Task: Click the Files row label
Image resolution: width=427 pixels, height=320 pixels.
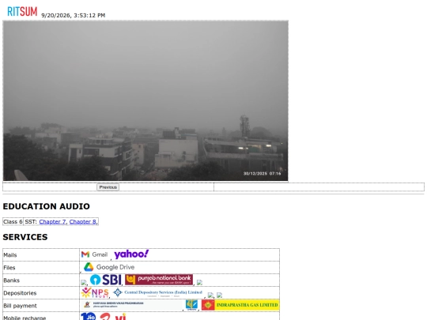Action: click(x=9, y=268)
